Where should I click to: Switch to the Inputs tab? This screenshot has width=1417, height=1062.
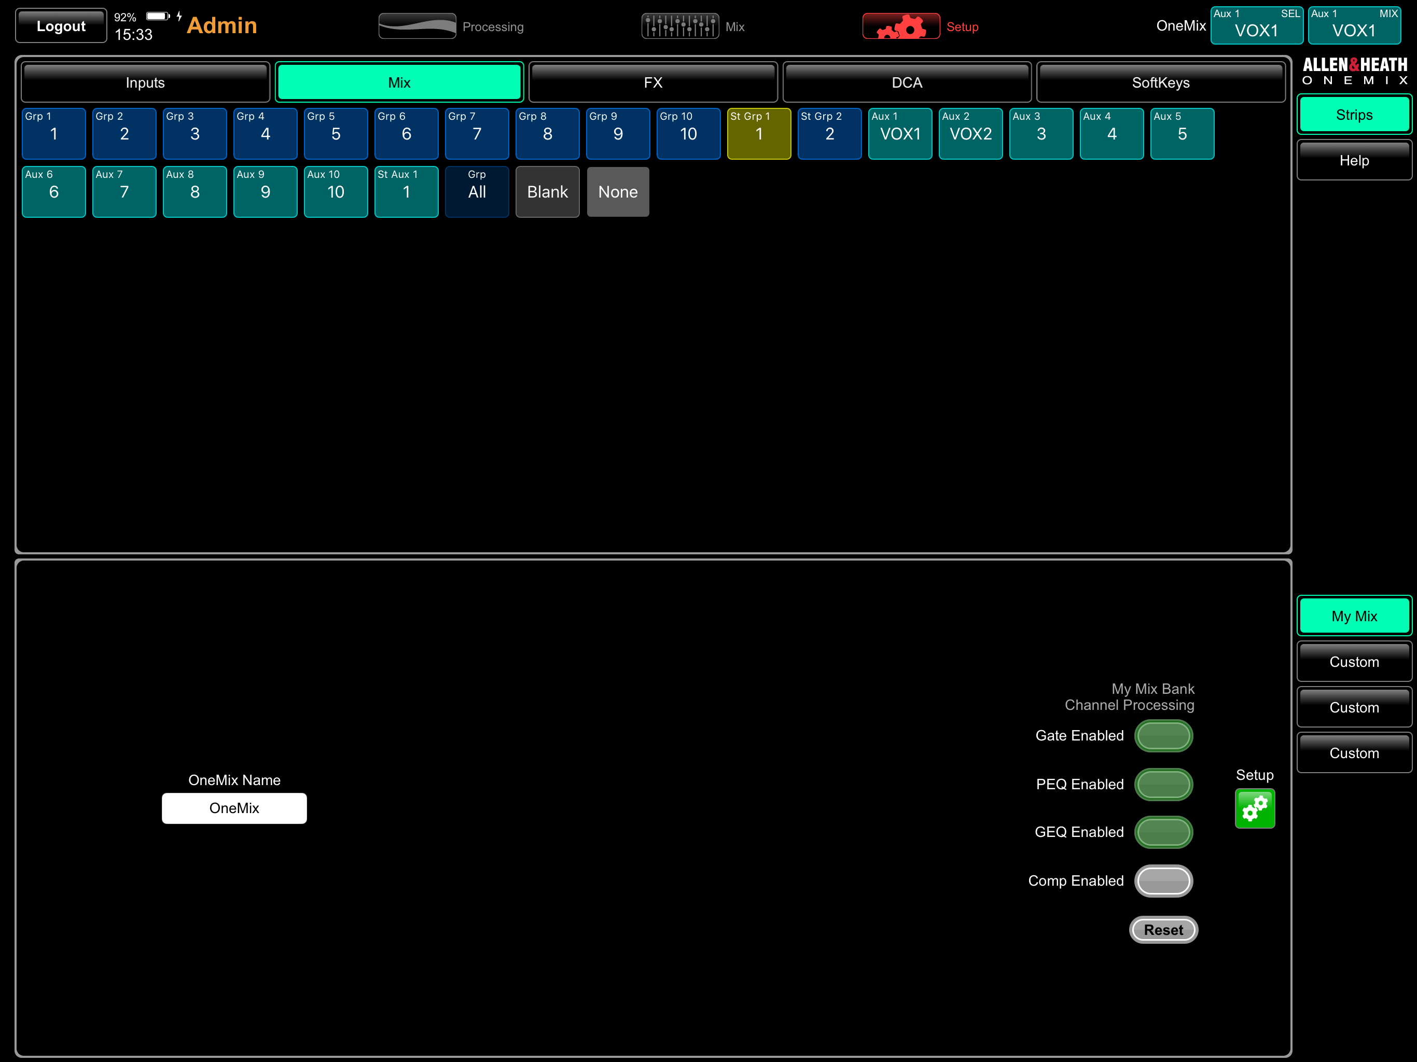click(x=145, y=82)
